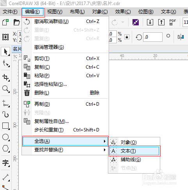The width and height of the screenshot is (188, 190).
Task: Toggle the lock ratio padlock
Action: click(127, 37)
